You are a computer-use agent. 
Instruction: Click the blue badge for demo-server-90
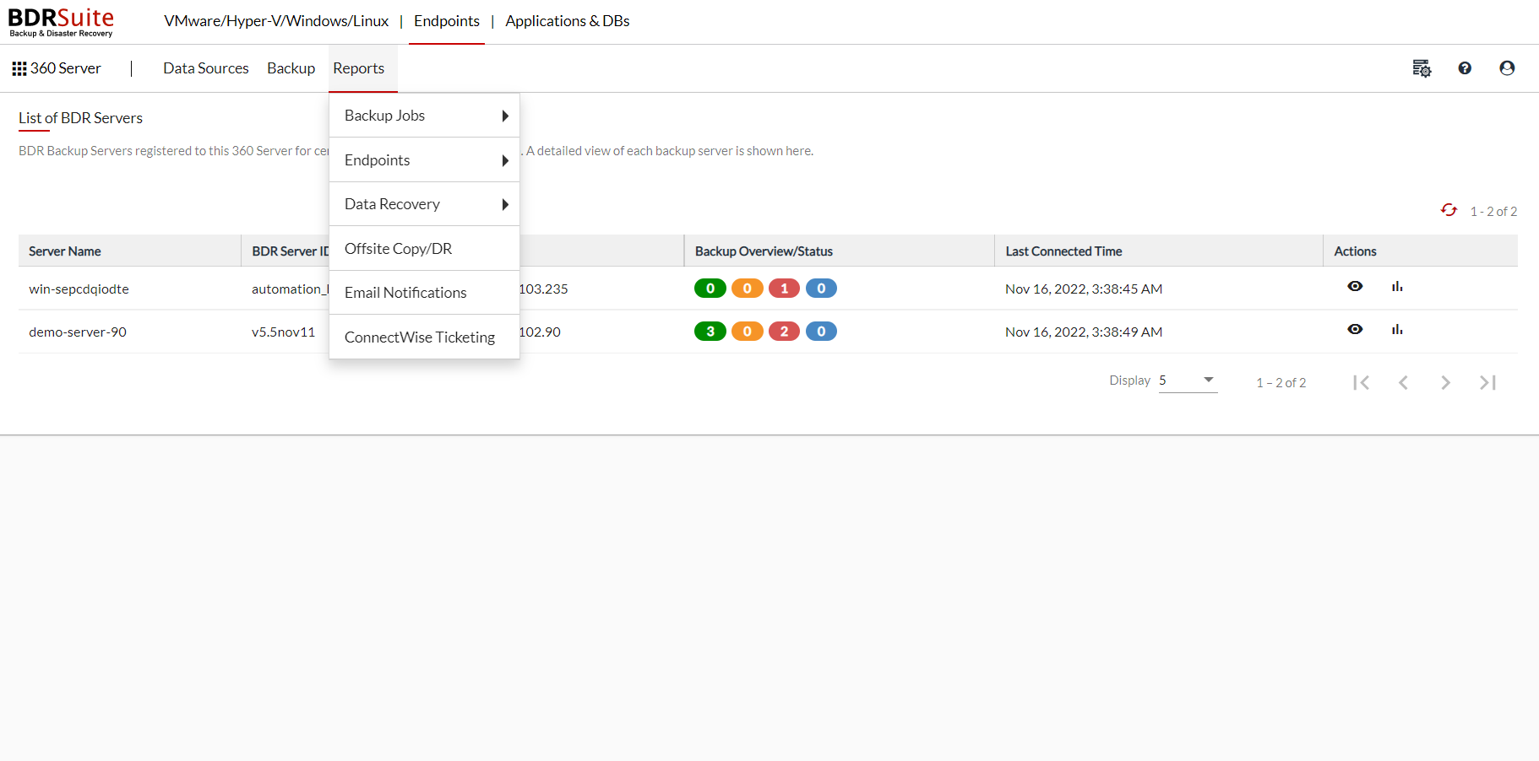pyautogui.click(x=821, y=332)
